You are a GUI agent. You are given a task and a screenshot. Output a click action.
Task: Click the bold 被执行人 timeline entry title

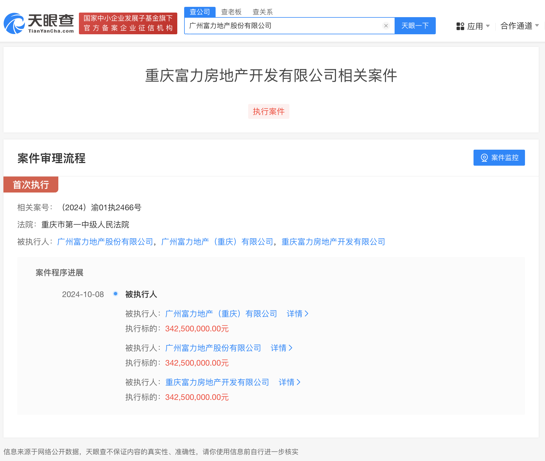click(x=141, y=294)
